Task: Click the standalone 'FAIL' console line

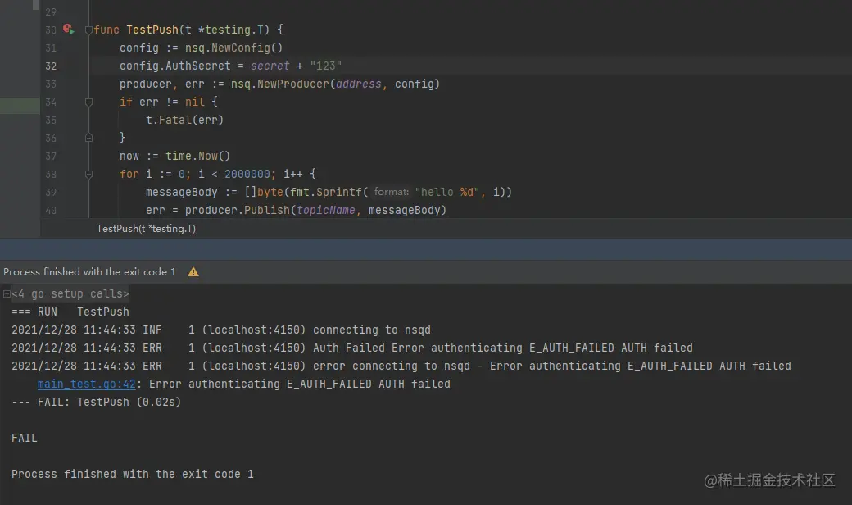Action: point(25,438)
